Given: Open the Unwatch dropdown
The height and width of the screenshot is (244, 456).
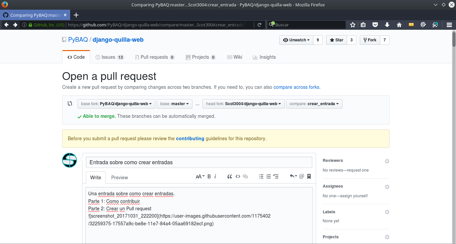Looking at the screenshot, I should [x=296, y=40].
